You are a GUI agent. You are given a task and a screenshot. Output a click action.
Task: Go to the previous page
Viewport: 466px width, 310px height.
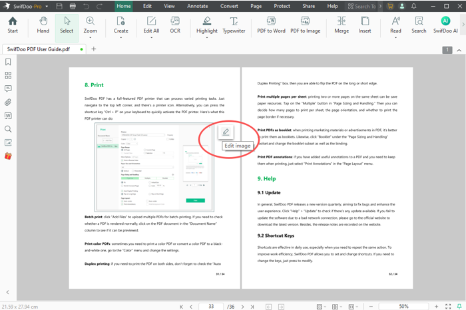coord(191,307)
